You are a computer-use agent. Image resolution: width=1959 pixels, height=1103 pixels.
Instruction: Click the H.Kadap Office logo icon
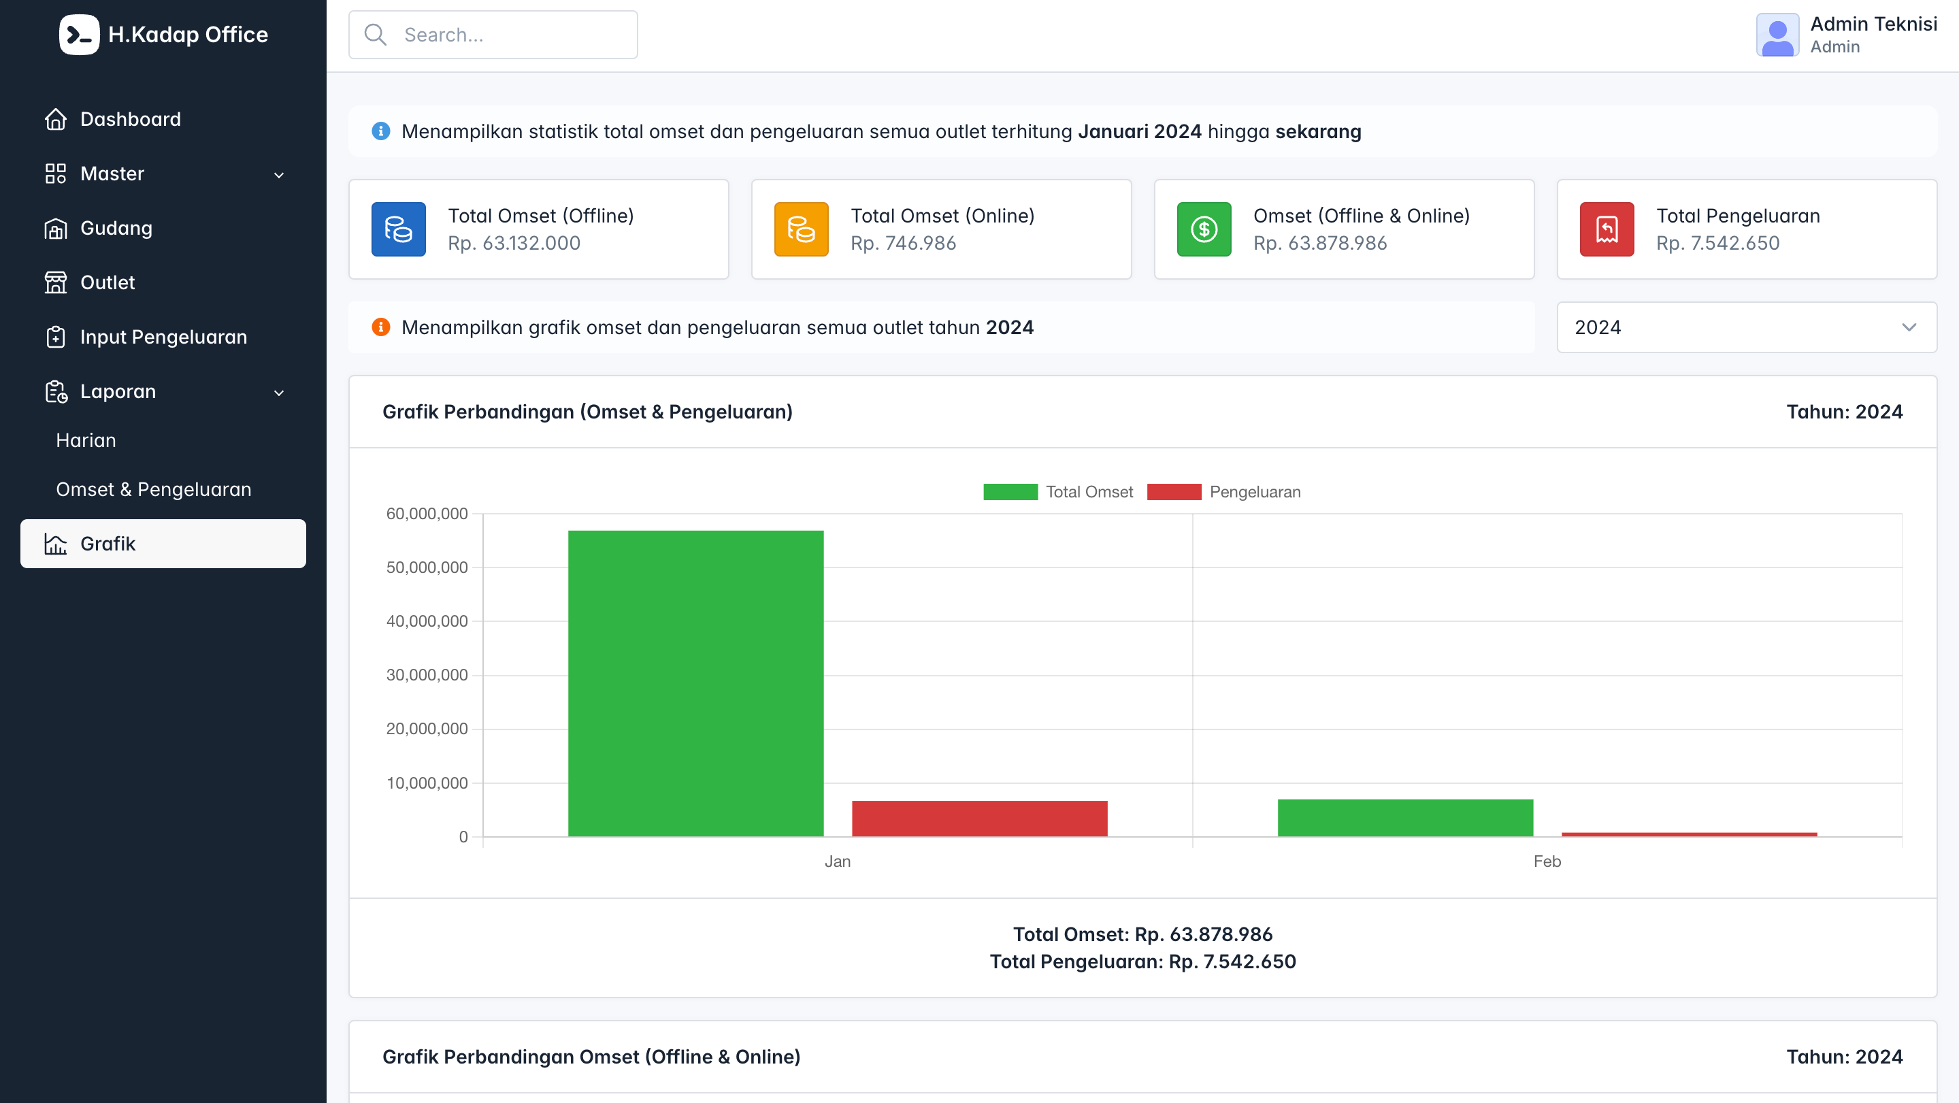click(79, 34)
